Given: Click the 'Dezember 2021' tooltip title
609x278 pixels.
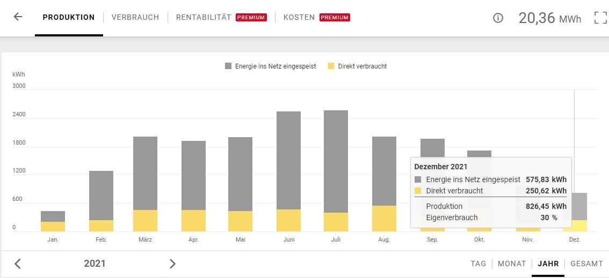Looking at the screenshot, I should pos(441,167).
